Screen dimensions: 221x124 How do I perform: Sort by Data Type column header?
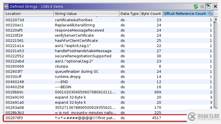pyautogui.click(x=130, y=14)
